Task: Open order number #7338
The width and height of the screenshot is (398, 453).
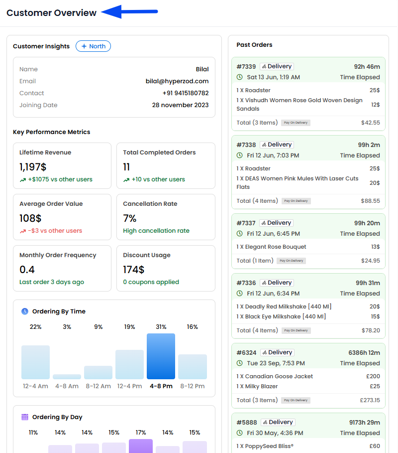Action: 246,145
